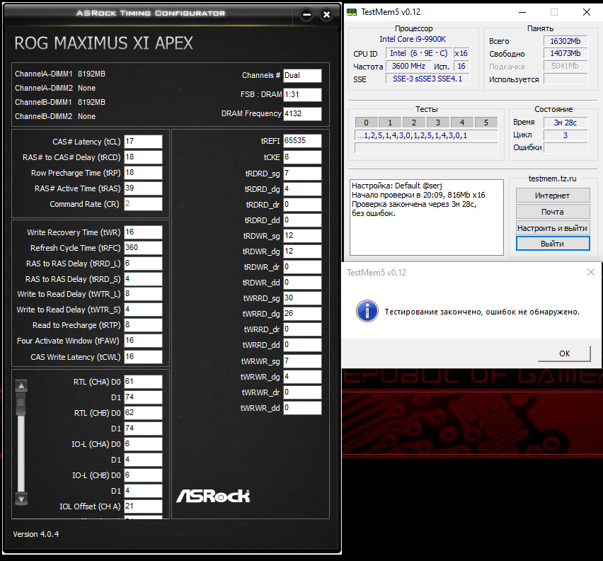Viewport: 603px width, 561px height.
Task: Click the RTL (CHA) D0 field
Action: click(x=143, y=382)
